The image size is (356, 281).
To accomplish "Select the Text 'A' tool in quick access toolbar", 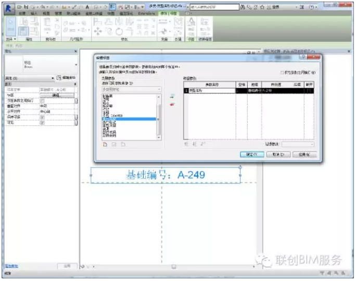I will pos(87,7).
